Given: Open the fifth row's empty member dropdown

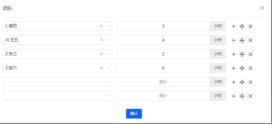Looking at the screenshot, I should point(108,82).
